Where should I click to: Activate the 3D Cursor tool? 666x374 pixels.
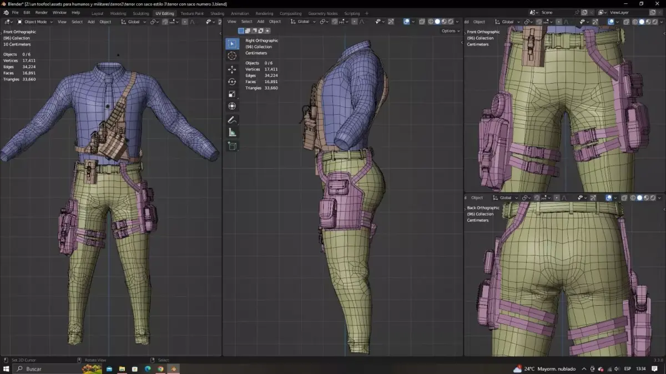pyautogui.click(x=232, y=56)
